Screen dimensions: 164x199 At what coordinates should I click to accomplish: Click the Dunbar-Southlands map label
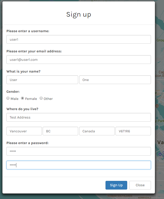[120, 196]
